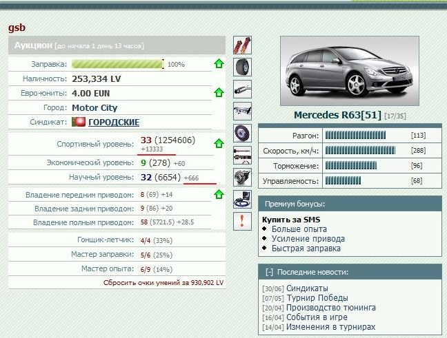Open the Motor City link
The width and height of the screenshot is (447, 338).
[95, 108]
